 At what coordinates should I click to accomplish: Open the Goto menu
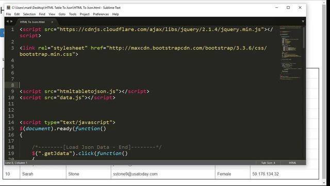[62, 14]
